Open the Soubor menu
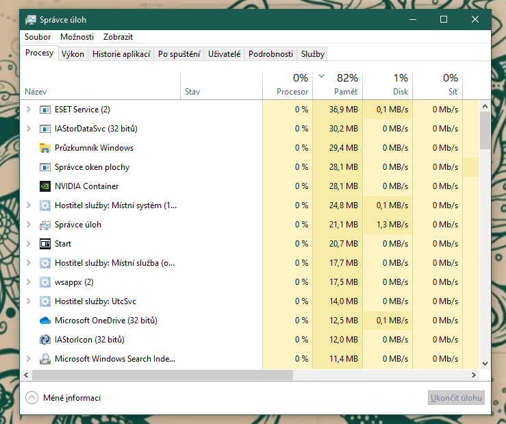This screenshot has height=424, width=506. click(38, 37)
